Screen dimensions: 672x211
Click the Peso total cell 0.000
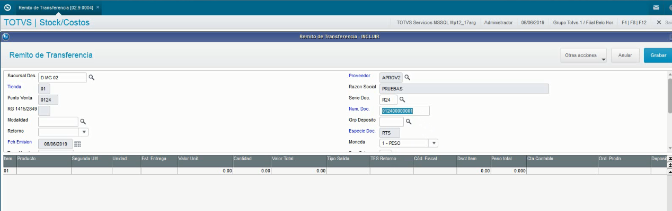[x=508, y=171]
